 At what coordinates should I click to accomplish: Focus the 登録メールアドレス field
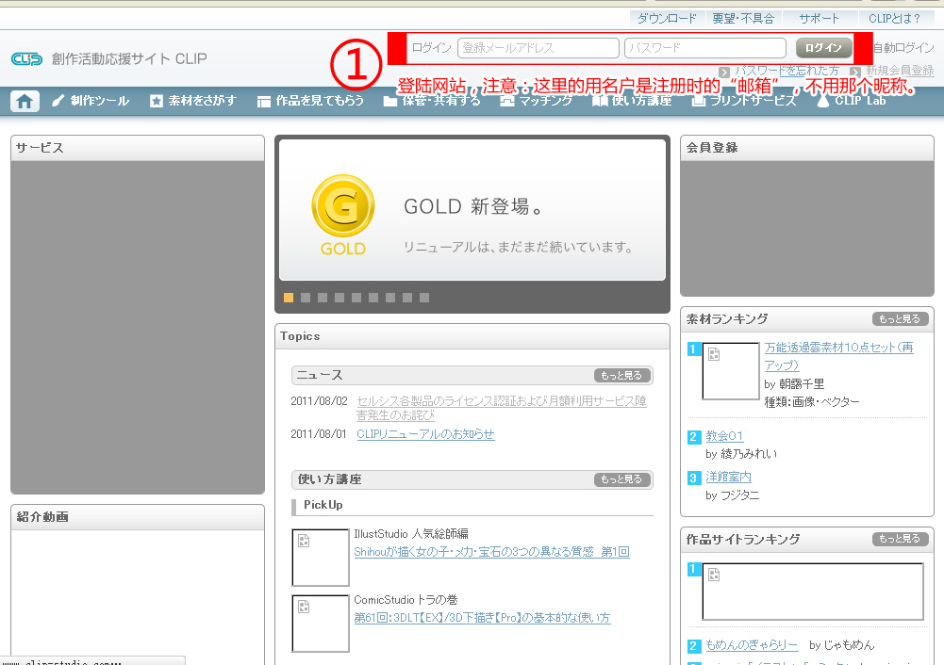point(538,48)
